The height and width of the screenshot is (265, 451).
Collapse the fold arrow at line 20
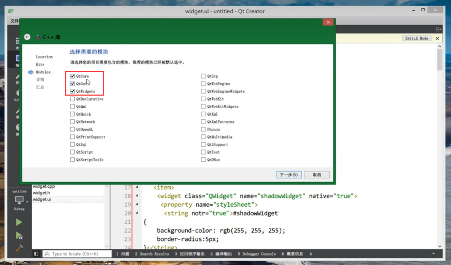tap(137, 213)
